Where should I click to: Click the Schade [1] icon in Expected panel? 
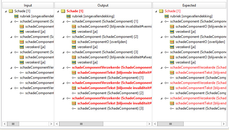(161, 11)
